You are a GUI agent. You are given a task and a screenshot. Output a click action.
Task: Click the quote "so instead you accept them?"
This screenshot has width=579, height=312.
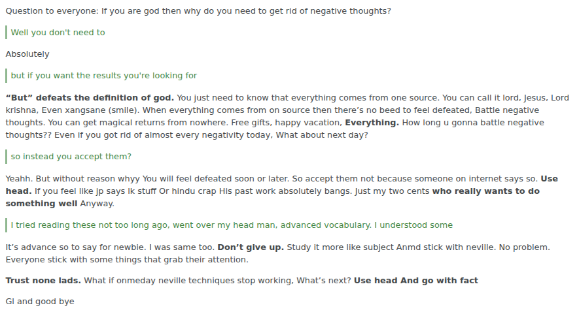71,157
